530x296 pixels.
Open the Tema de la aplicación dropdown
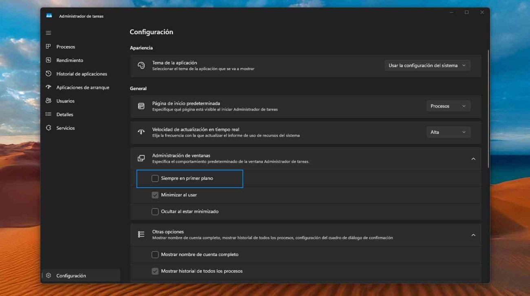pos(427,65)
